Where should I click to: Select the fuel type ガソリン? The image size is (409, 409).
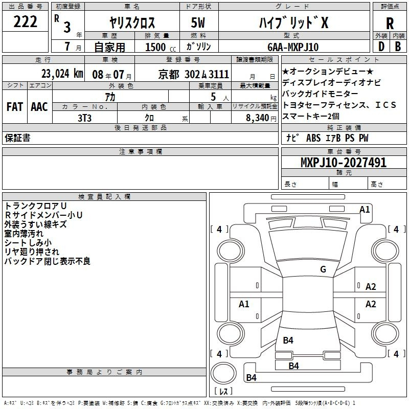point(198,47)
